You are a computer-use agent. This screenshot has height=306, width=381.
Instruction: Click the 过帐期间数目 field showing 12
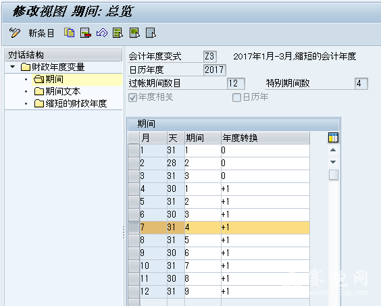point(236,84)
